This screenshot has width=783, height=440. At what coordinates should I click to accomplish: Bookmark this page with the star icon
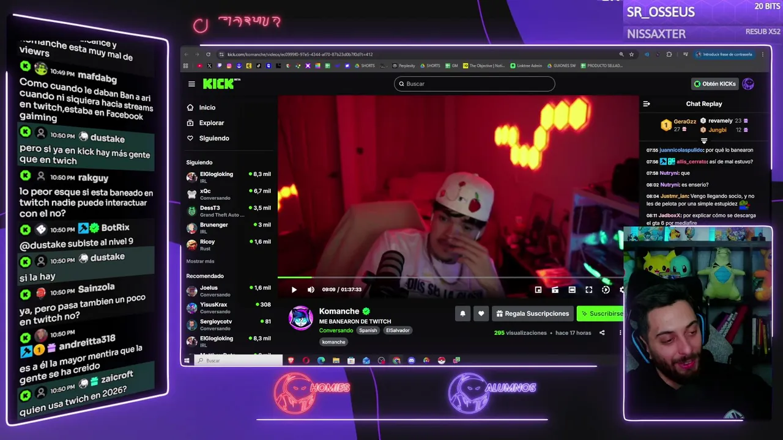click(x=631, y=54)
